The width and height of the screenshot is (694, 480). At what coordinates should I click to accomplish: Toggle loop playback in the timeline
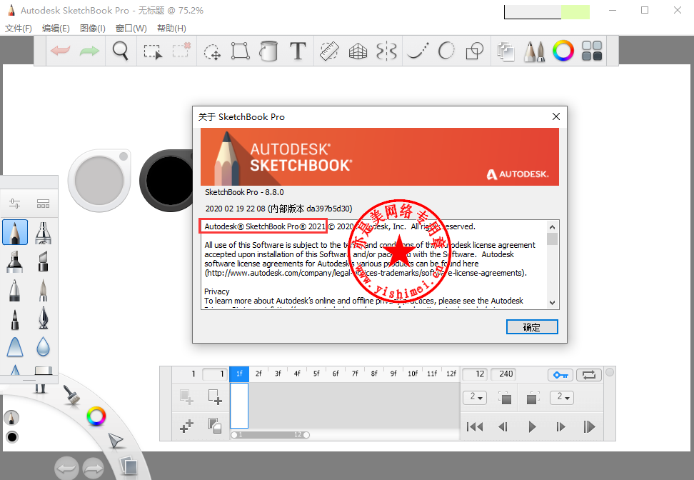588,375
